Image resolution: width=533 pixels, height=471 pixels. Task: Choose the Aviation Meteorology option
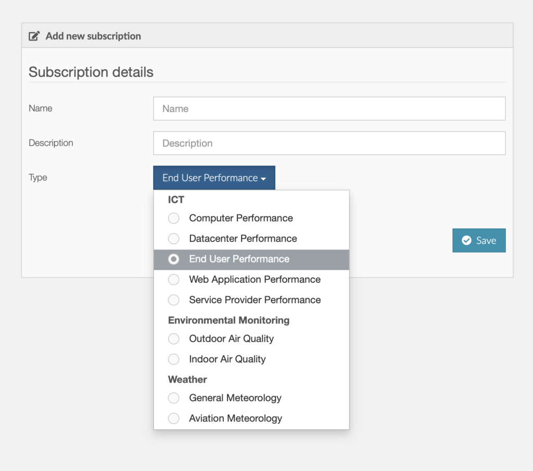pyautogui.click(x=251, y=418)
